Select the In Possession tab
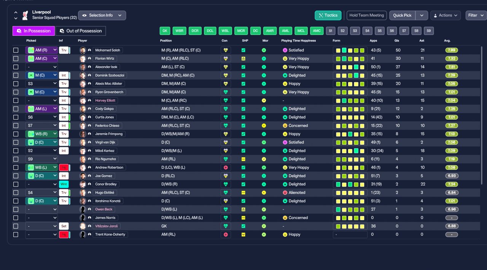Image resolution: width=487 pixels, height=270 pixels. 33,31
